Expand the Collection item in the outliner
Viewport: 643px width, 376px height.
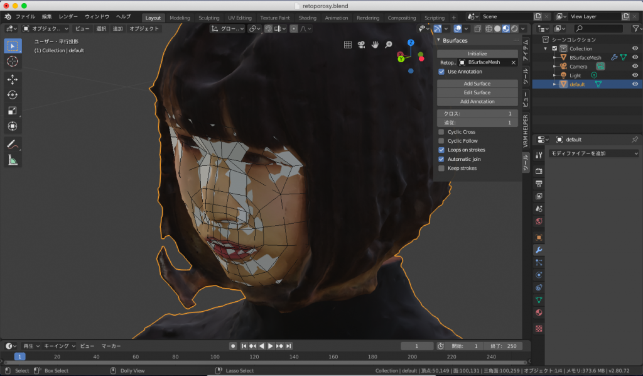(x=545, y=48)
